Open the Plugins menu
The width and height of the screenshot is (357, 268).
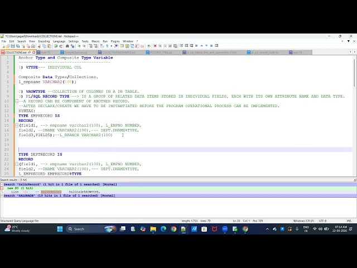tap(115, 41)
